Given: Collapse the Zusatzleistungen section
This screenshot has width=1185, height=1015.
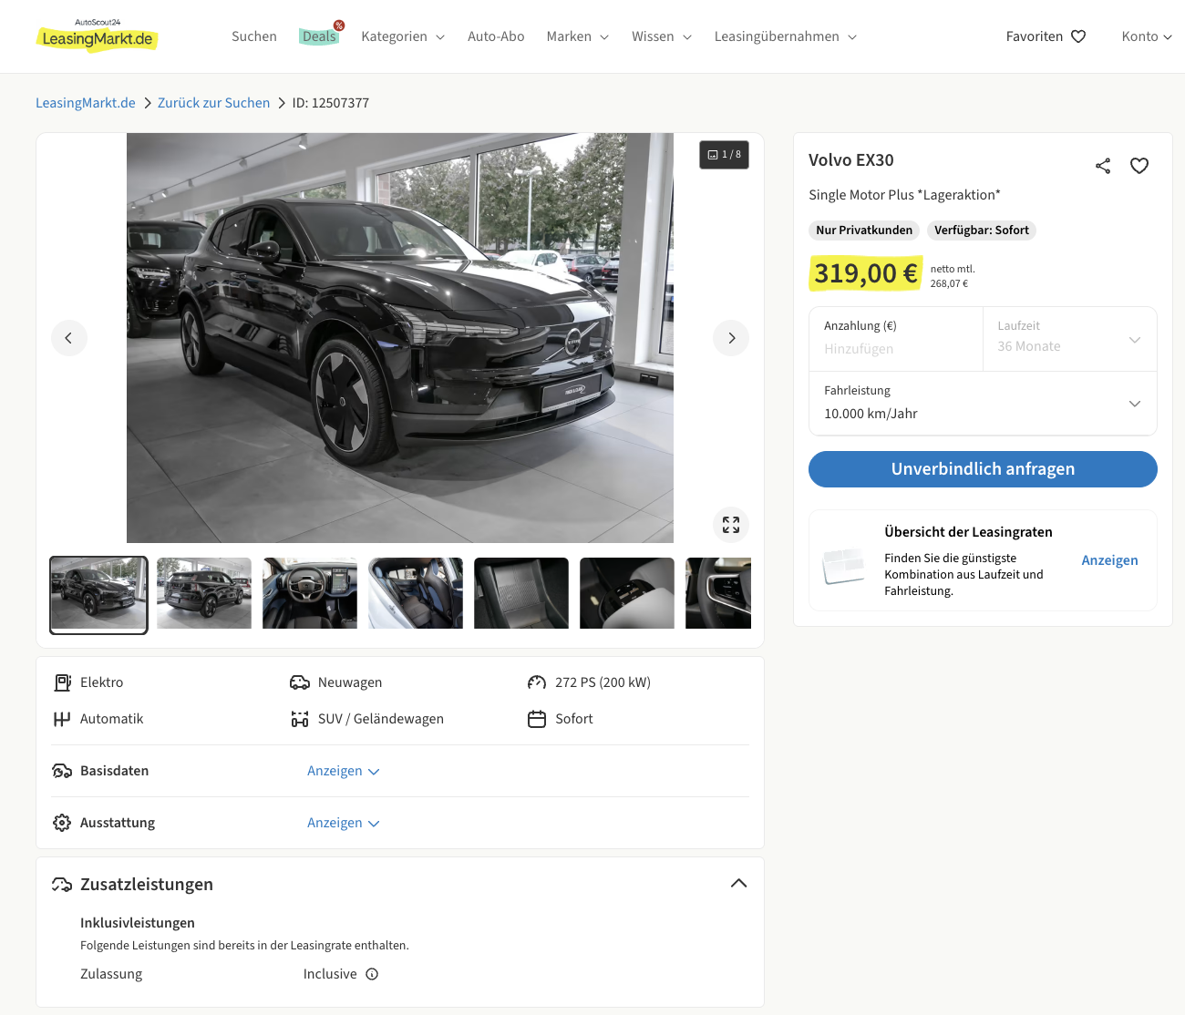Looking at the screenshot, I should point(738,884).
